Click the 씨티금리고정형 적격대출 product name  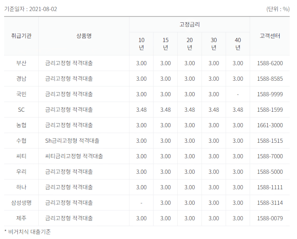(x=74, y=156)
